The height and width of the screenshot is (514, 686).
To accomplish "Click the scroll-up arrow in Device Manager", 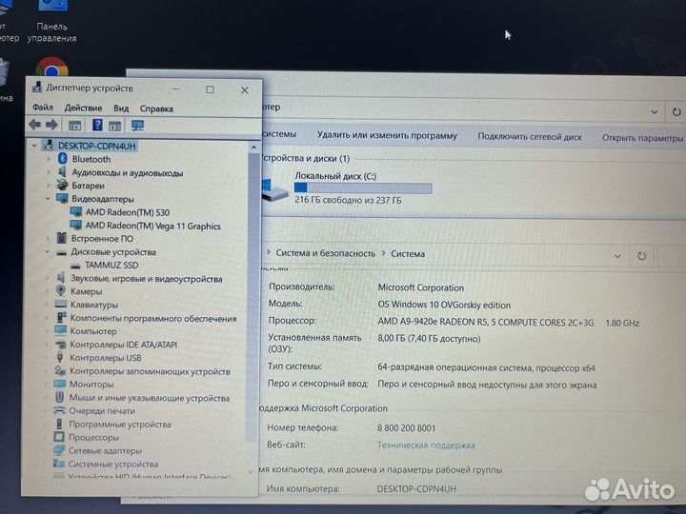I will click(253, 148).
